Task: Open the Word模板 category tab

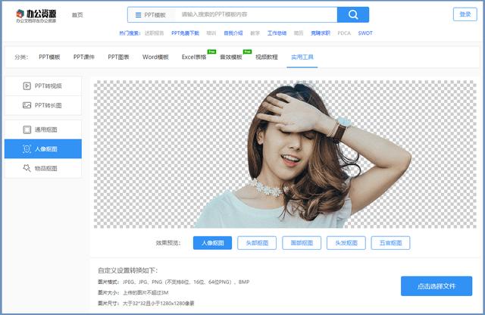Action: (155, 57)
